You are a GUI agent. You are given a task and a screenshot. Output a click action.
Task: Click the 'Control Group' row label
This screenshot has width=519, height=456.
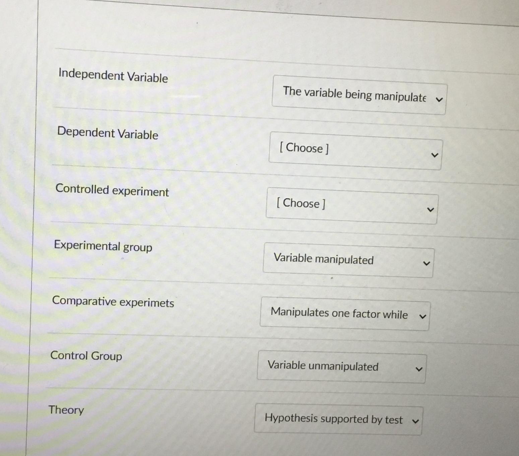[x=86, y=356]
